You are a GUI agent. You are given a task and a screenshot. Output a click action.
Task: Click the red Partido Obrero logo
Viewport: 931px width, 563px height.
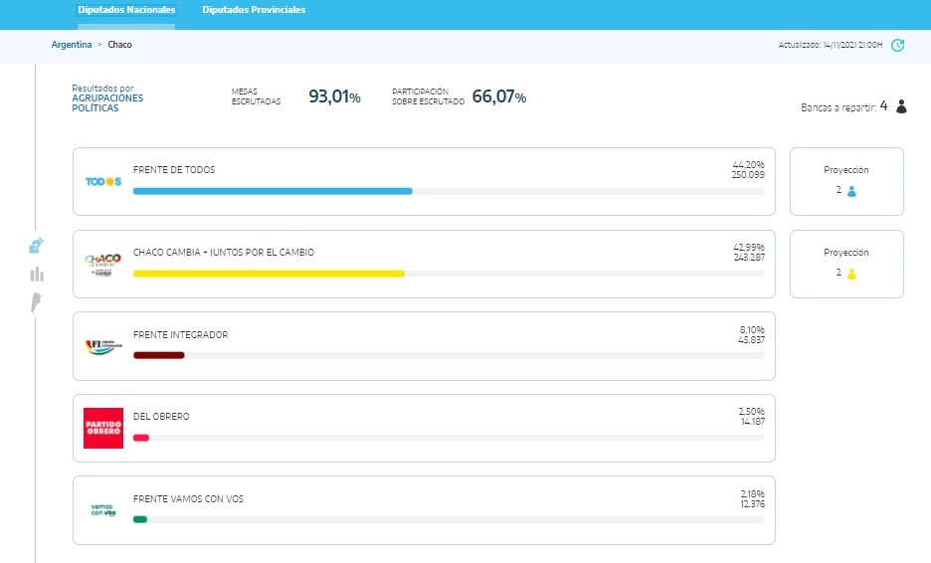(103, 428)
